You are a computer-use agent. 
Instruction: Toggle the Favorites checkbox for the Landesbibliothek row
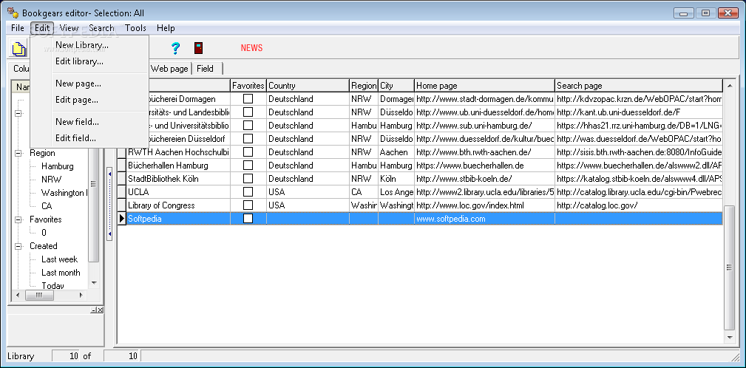pos(248,112)
